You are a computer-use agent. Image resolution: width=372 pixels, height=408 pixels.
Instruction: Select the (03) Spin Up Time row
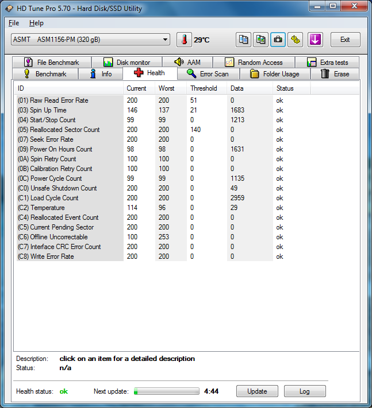tap(163, 110)
